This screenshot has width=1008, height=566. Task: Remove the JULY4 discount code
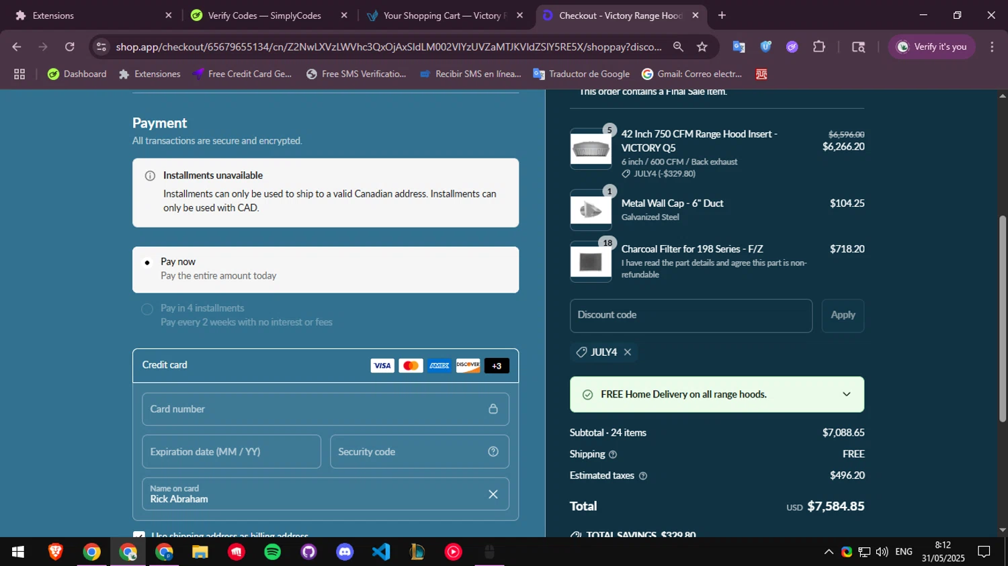click(628, 352)
